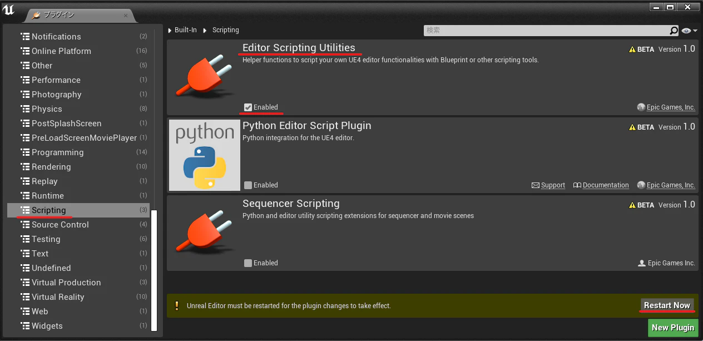703x341 pixels.
Task: Click the Notifications category list icon
Action: coord(25,37)
